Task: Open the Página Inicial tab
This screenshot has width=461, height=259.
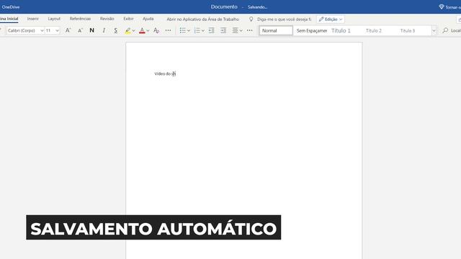Action: click(9, 19)
